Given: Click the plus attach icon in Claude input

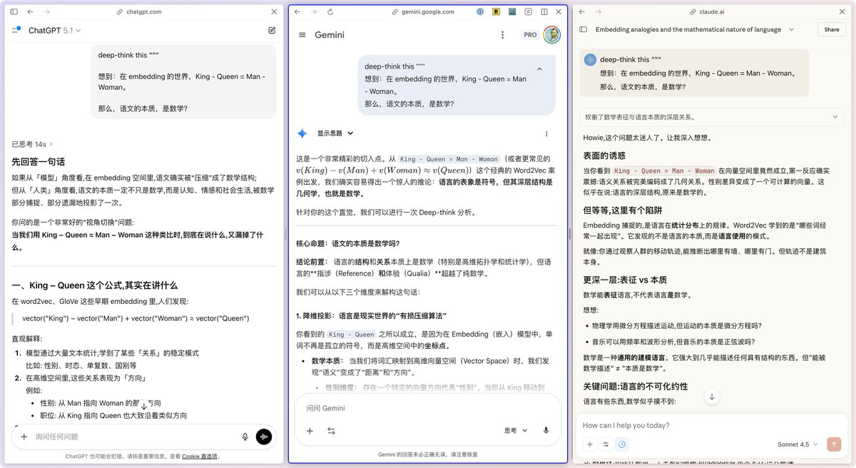Looking at the screenshot, I should (x=589, y=444).
